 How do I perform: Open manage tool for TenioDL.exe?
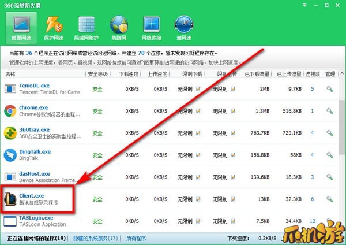pos(330,89)
